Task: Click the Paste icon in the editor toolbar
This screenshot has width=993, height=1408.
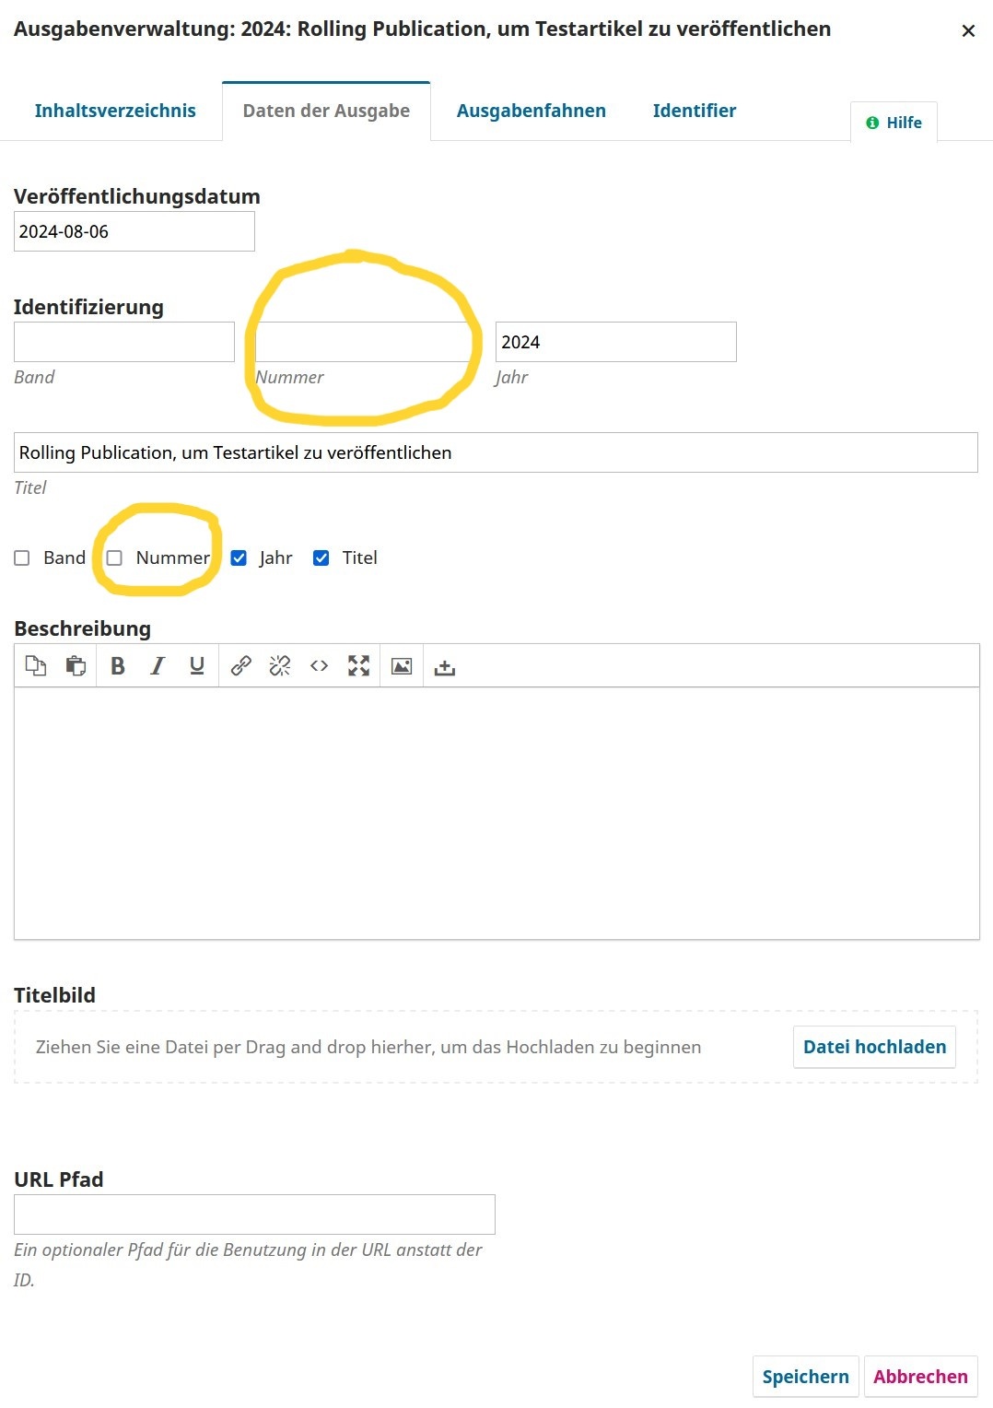Action: tap(76, 666)
